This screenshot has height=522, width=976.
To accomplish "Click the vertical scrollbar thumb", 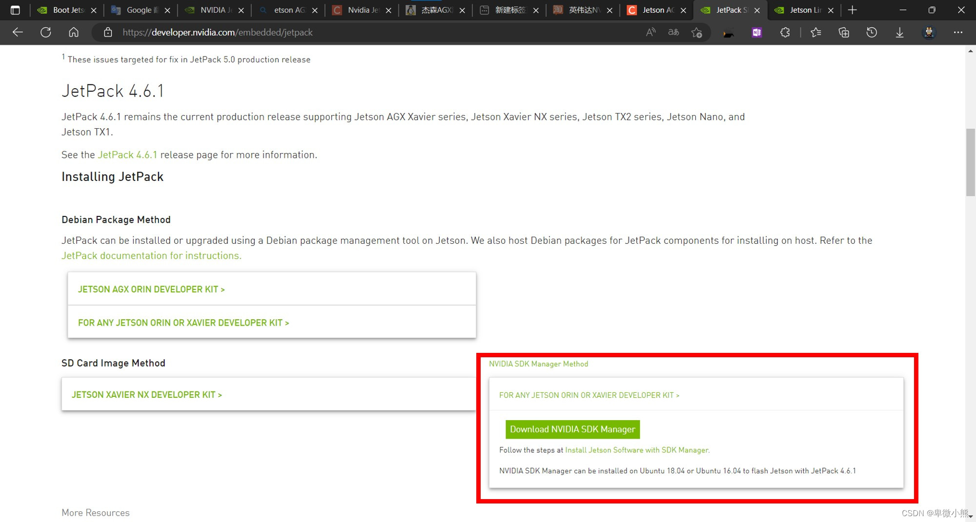I will [970, 162].
